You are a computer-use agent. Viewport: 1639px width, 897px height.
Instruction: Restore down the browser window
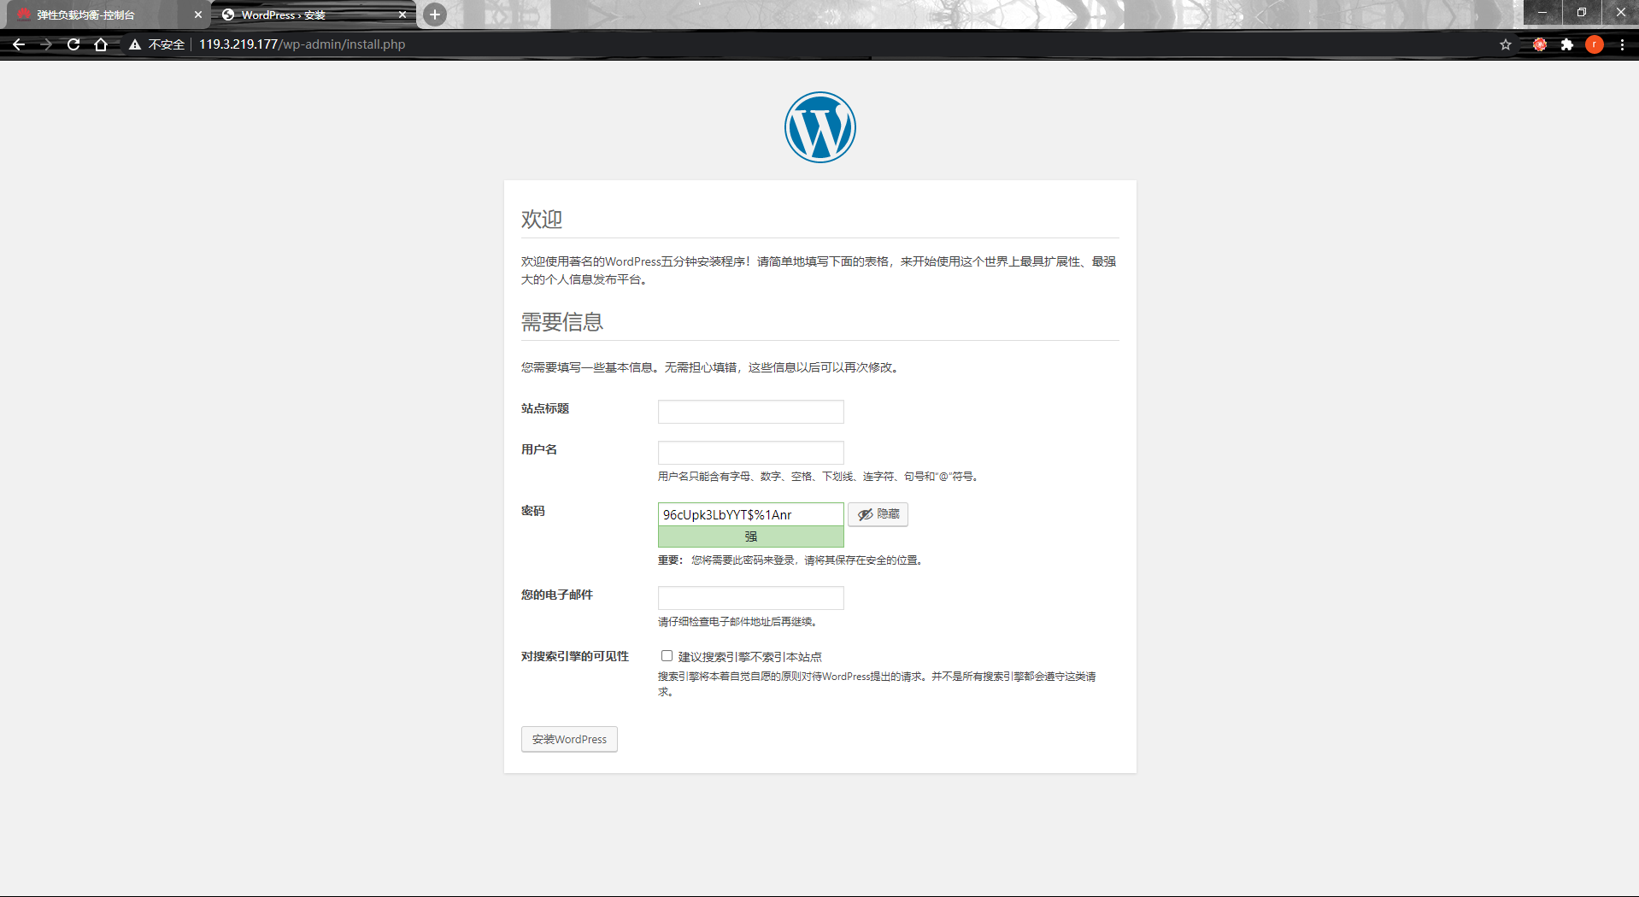point(1582,13)
